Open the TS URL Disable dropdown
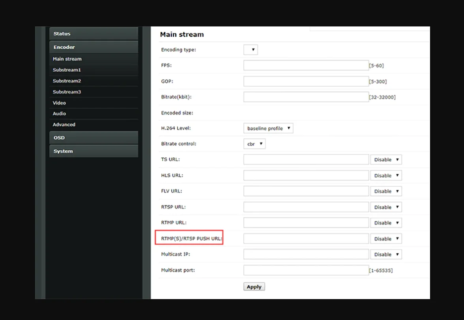Screen dimensions: 464x320 point(386,160)
